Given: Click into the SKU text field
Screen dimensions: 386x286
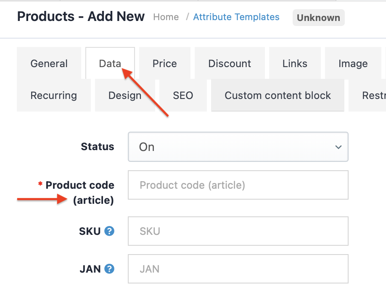Looking at the screenshot, I should (238, 231).
